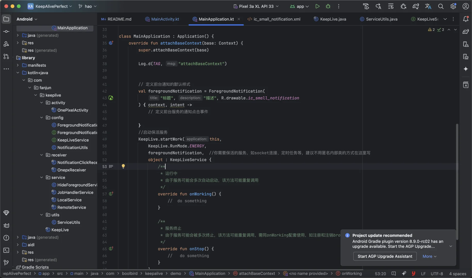Viewport: 472px width, 278px height.
Task: Collapse the config package folder
Action: pyautogui.click(x=42, y=118)
